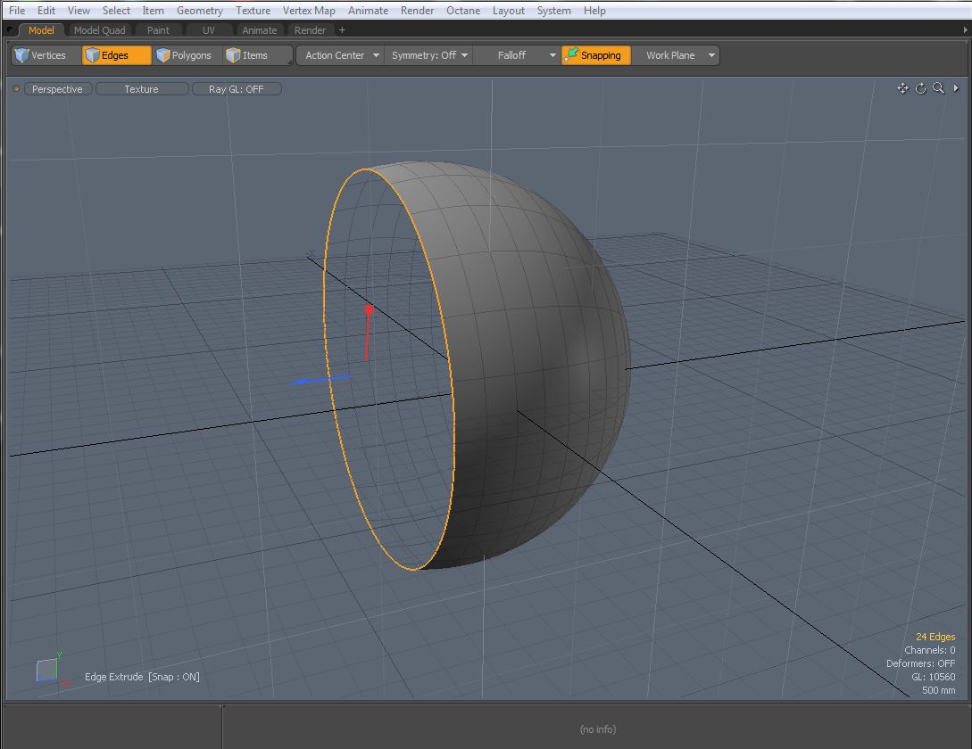The width and height of the screenshot is (972, 749).
Task: Click the viewport zoom magnifier icon
Action: point(938,88)
